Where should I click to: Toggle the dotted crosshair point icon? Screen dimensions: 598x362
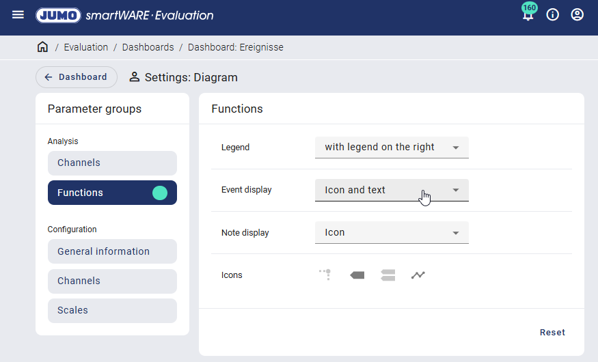pos(325,275)
